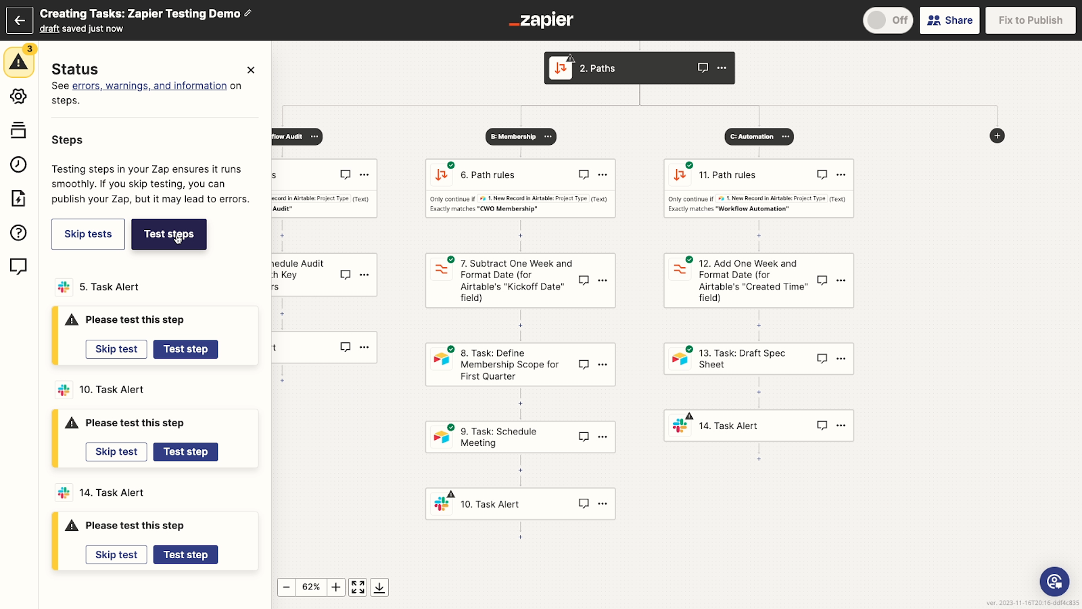Open more options for canvas 10. Task Alert
The image size is (1082, 609).
pyautogui.click(x=603, y=503)
